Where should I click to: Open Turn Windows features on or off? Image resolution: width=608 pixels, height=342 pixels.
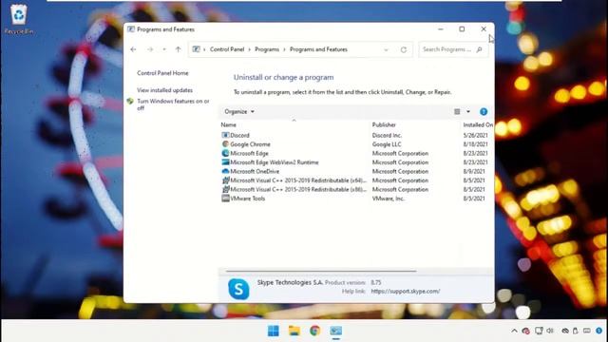tap(173, 104)
